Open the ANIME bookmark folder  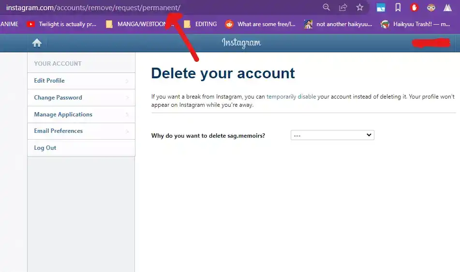click(x=9, y=24)
